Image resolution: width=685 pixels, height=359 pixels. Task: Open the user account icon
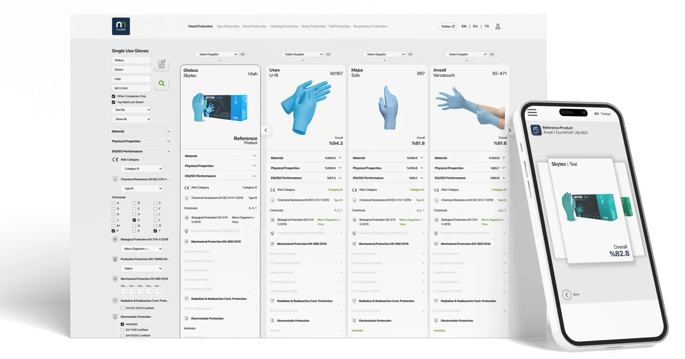click(498, 26)
